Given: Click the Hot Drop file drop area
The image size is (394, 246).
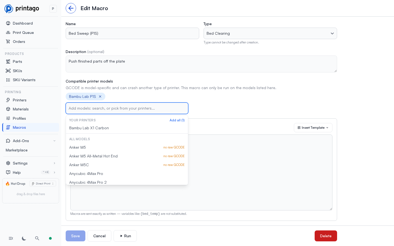Looking at the screenshot, I should [31, 194].
